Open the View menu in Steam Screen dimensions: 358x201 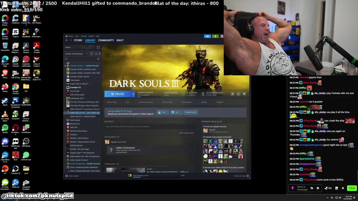coord(77,36)
